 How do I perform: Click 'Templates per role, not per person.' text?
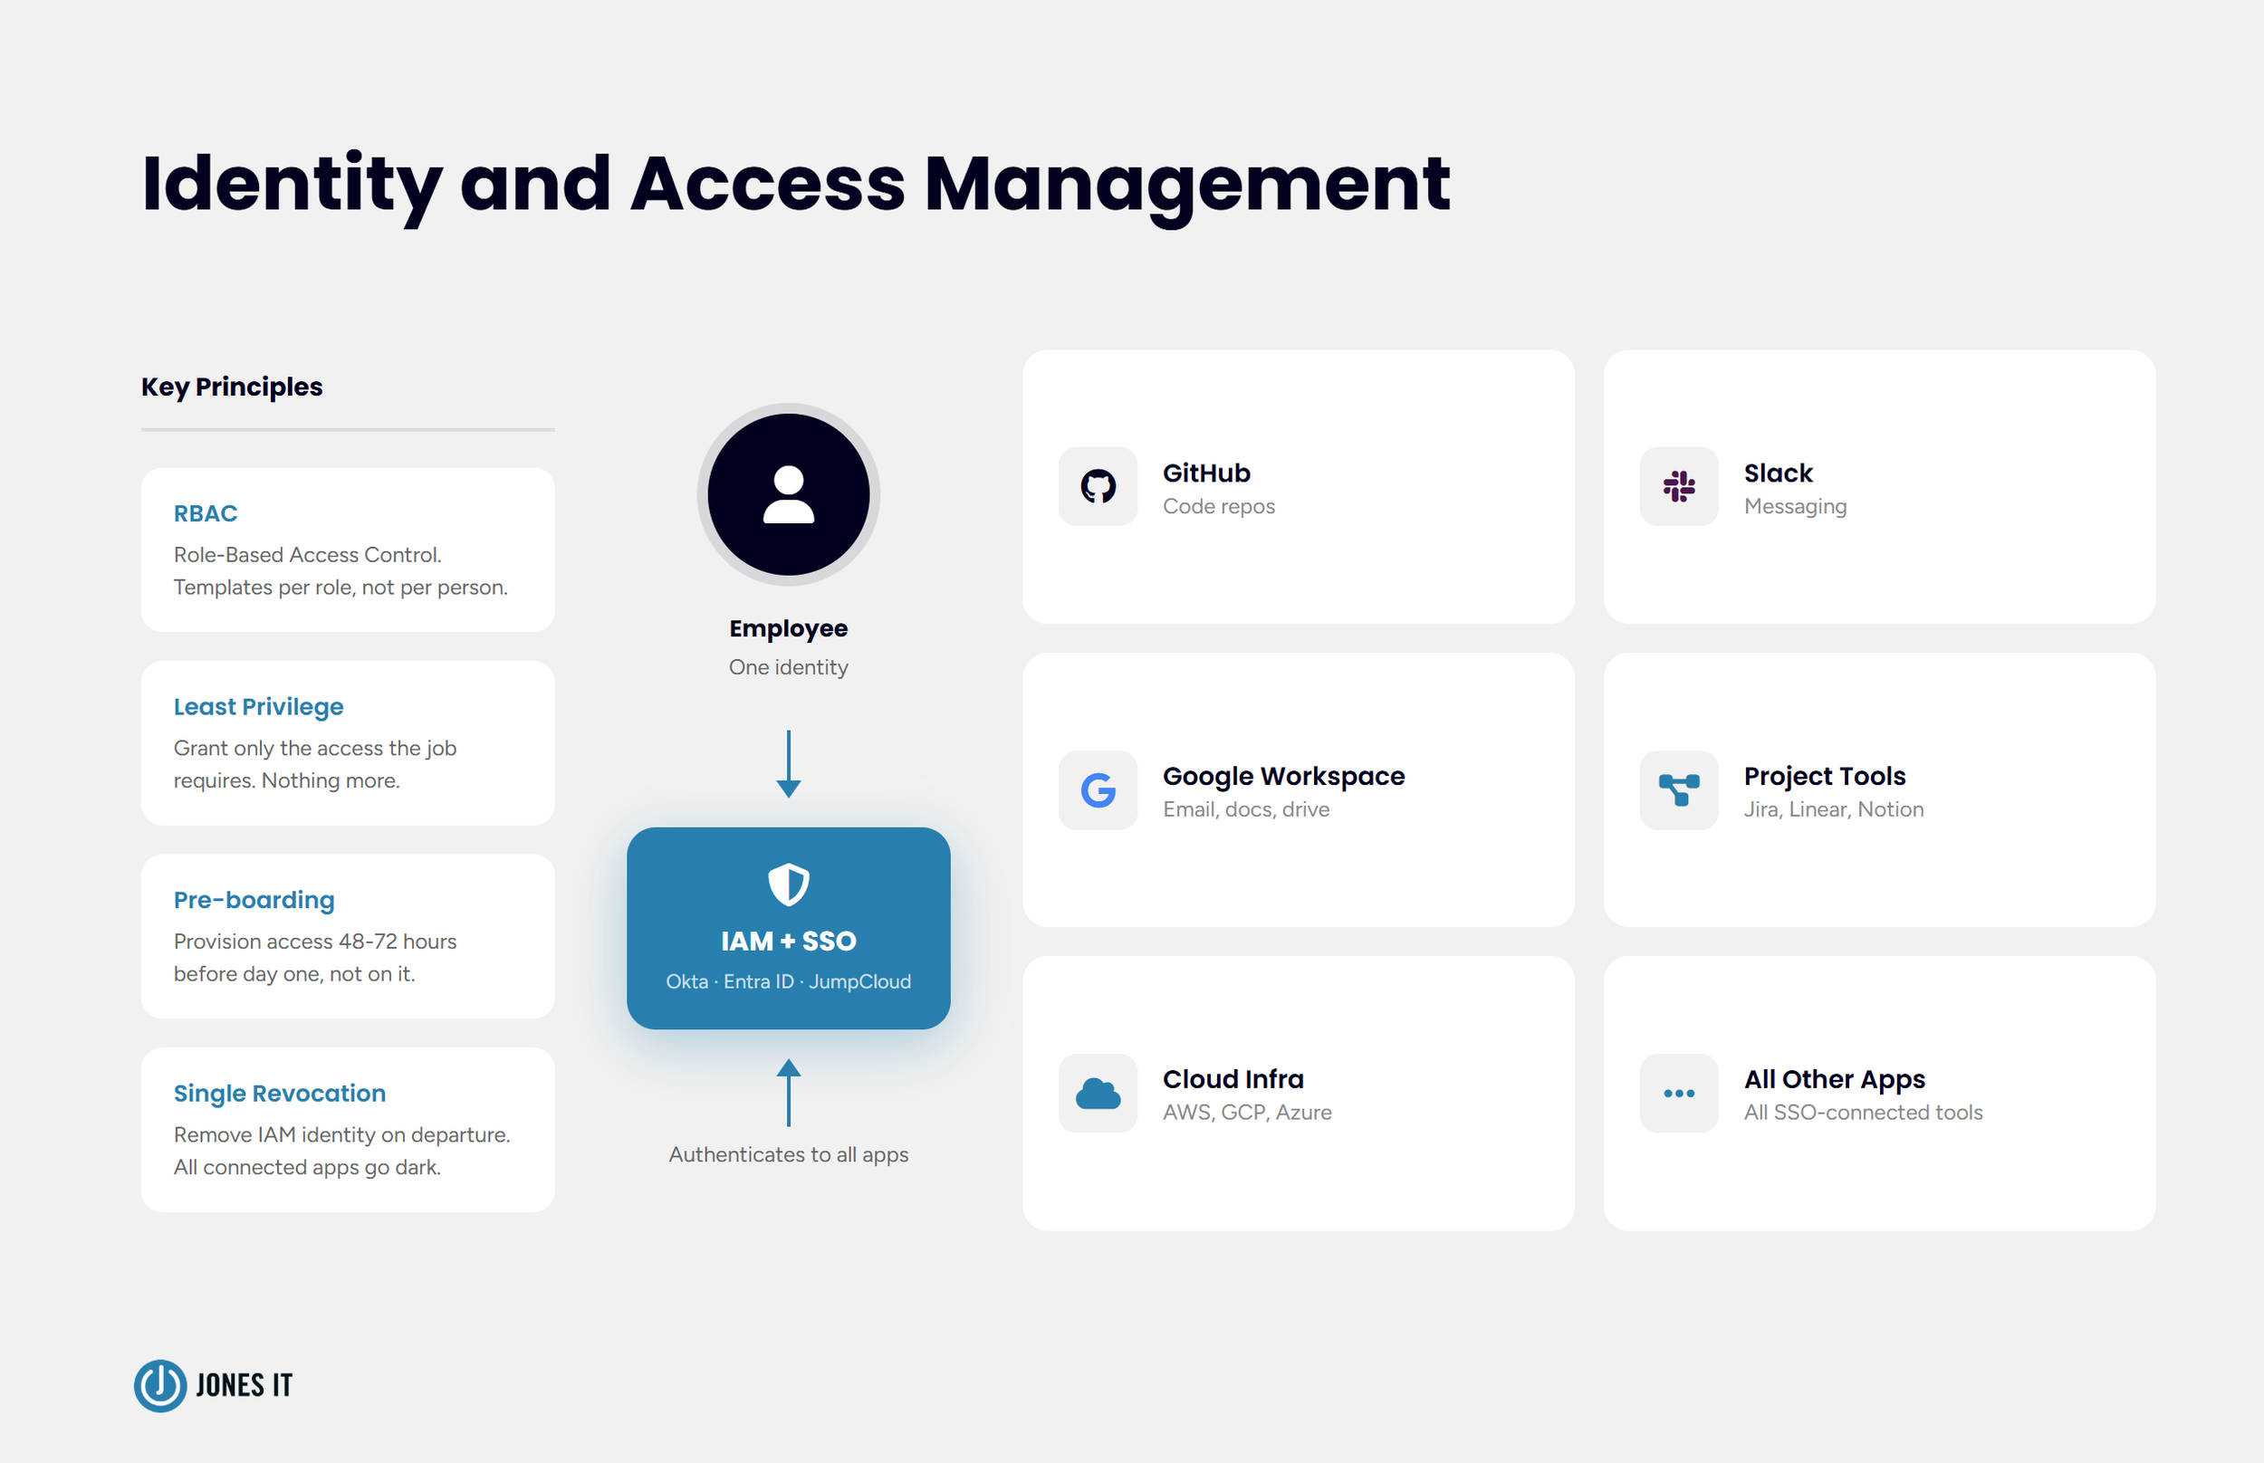[341, 588]
